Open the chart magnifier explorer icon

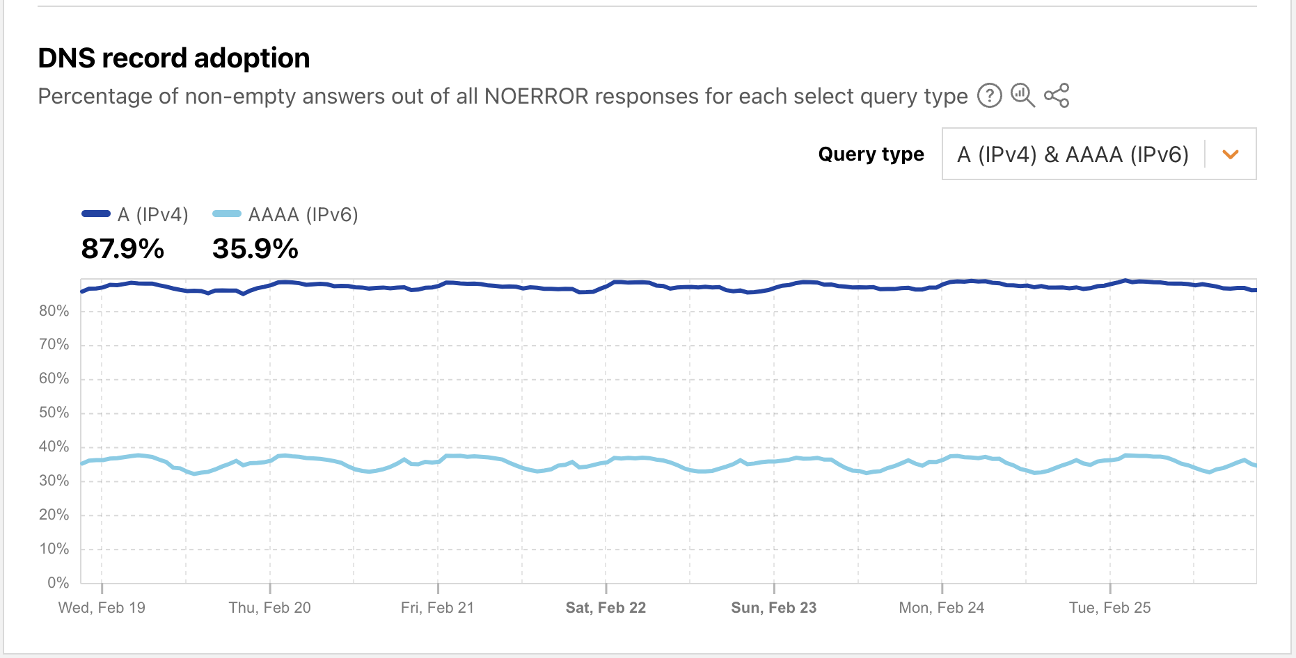[x=1022, y=95]
